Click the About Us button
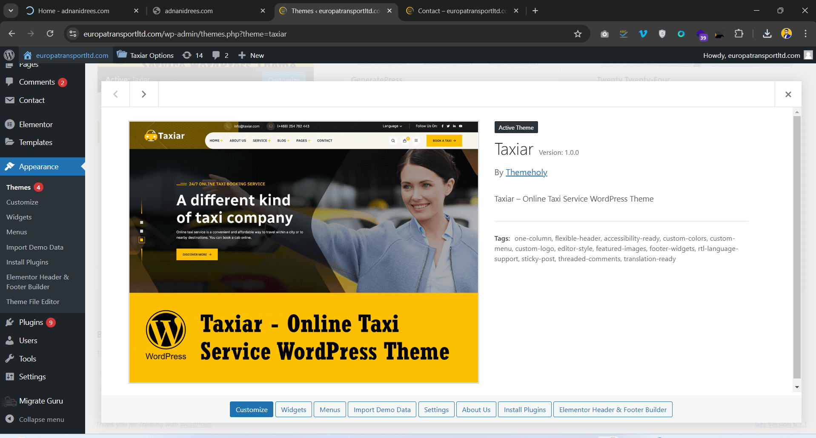The height and width of the screenshot is (438, 816). tap(476, 410)
